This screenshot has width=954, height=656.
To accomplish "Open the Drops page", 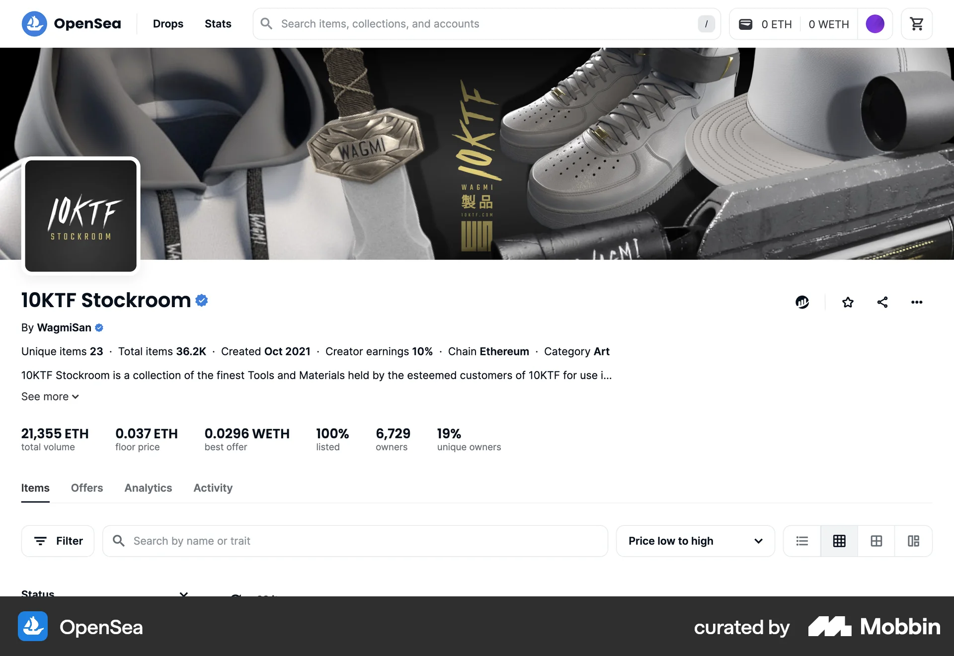I will [x=168, y=24].
